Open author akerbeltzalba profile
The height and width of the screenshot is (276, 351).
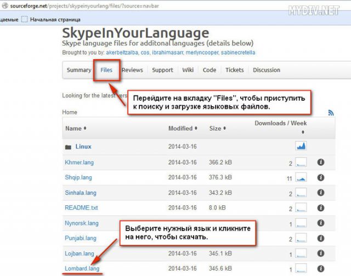(122, 53)
